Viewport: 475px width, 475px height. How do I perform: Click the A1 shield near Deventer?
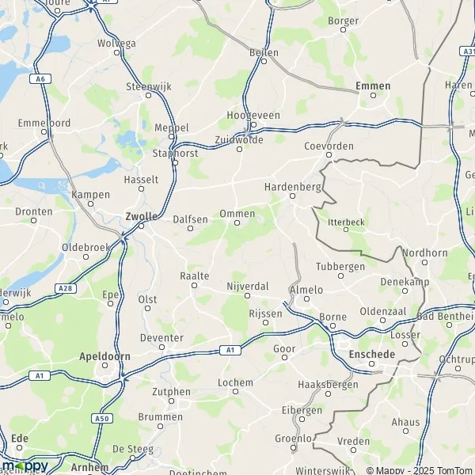tap(230, 350)
